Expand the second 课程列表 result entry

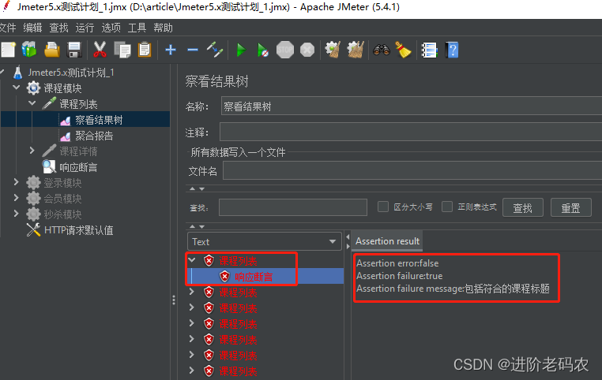coord(192,292)
